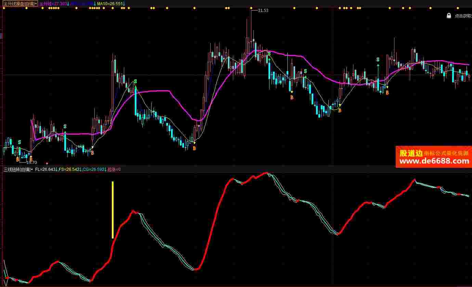Click the lock icon beside 点击获取
The height and width of the screenshot is (287, 472).
449,16
